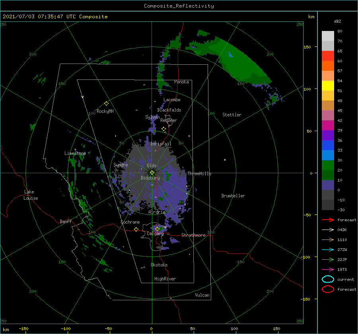Screen dimensions: 358x334
Task: Click the light gray 80 dBZ swatch
Action: coord(328,36)
